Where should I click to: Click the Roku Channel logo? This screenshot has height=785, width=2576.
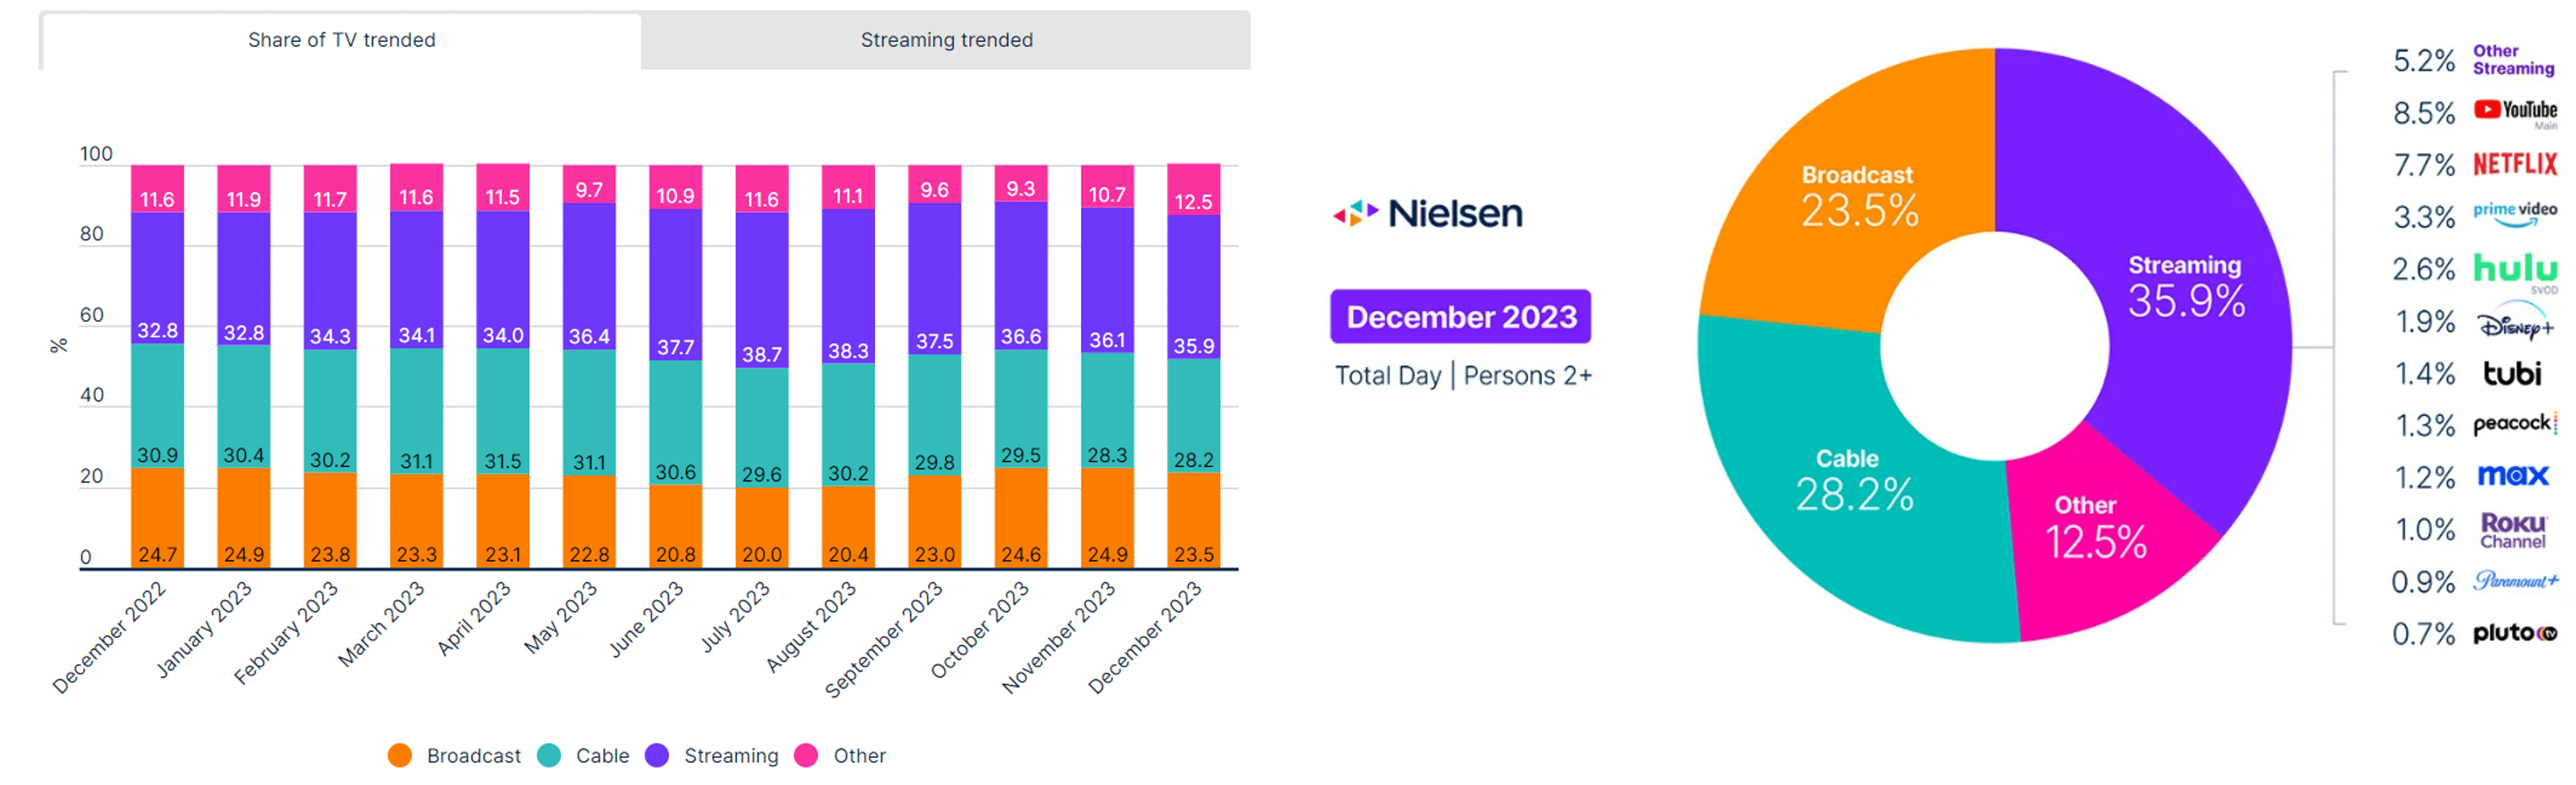click(x=2512, y=530)
